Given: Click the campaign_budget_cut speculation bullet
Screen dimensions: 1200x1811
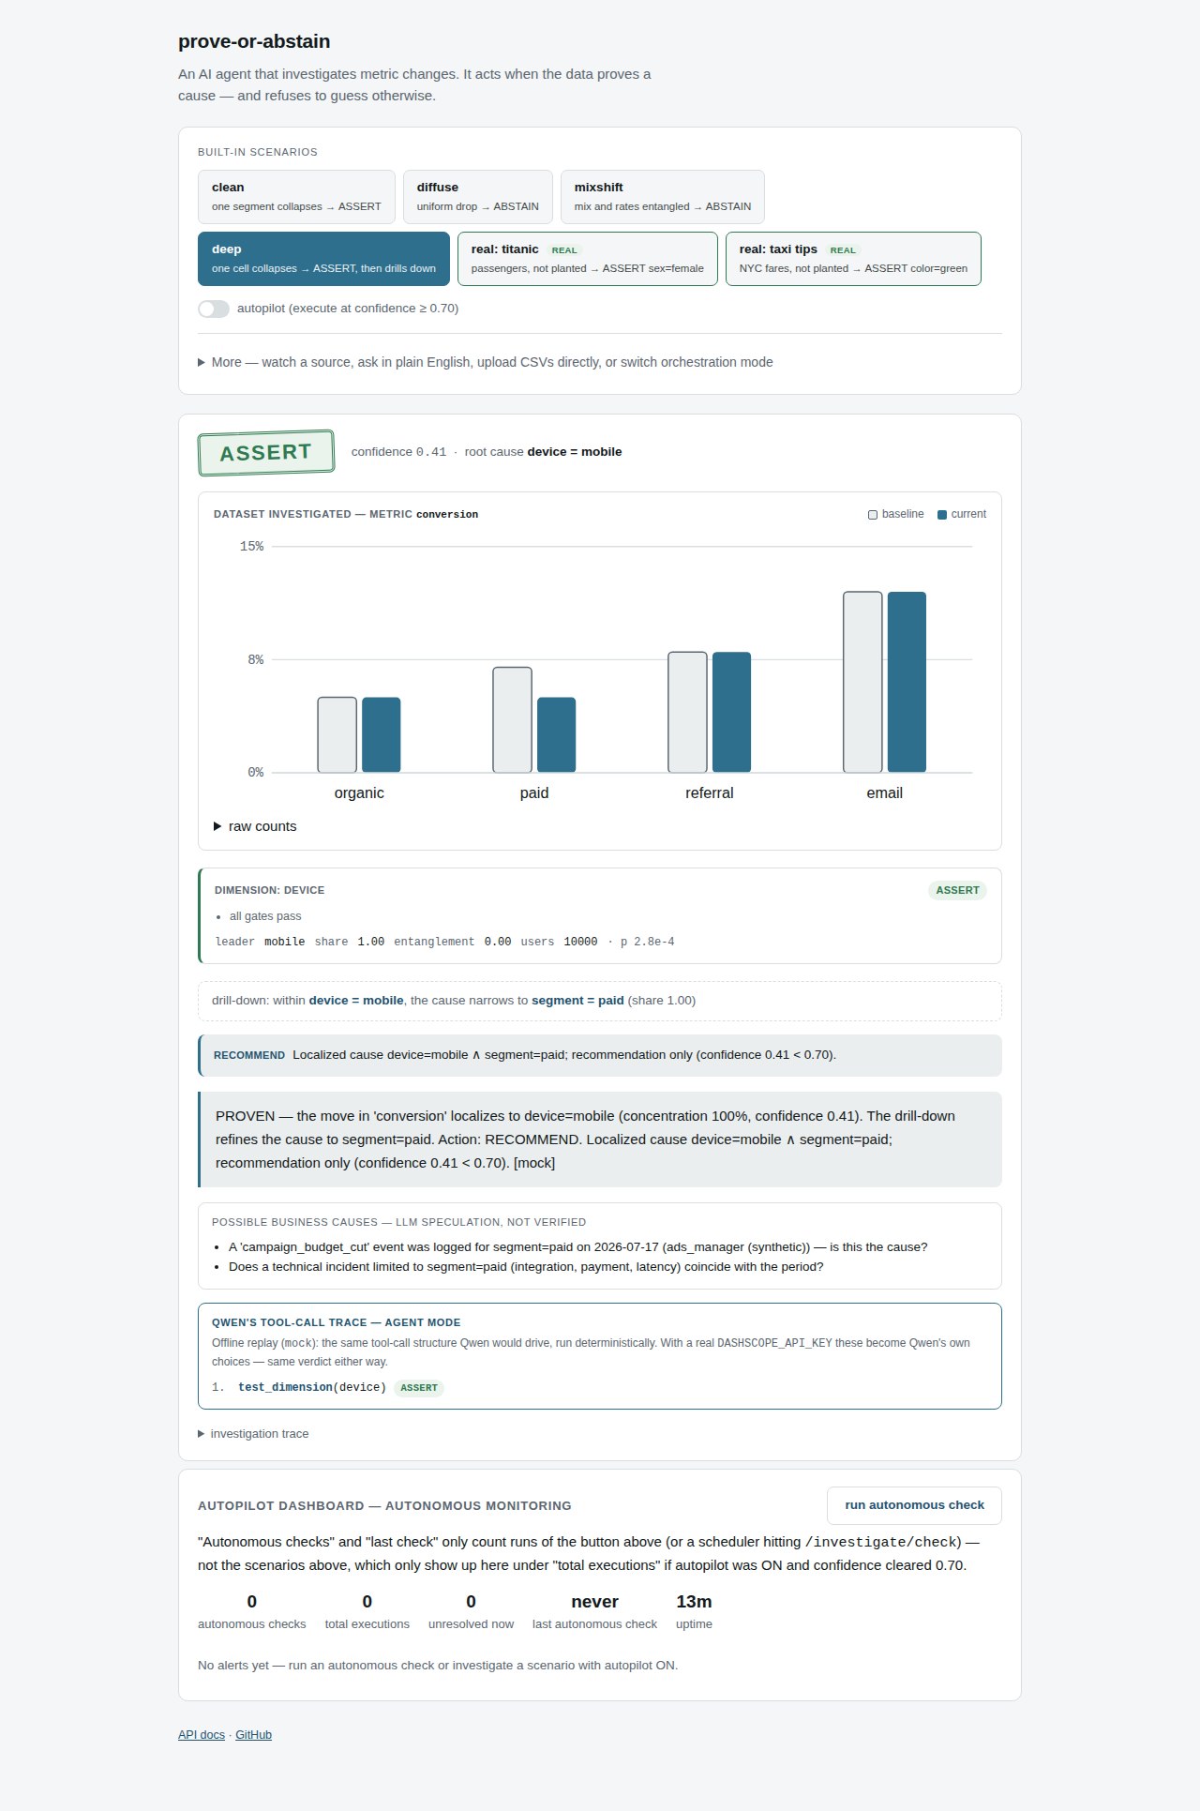Looking at the screenshot, I should click(x=577, y=1247).
